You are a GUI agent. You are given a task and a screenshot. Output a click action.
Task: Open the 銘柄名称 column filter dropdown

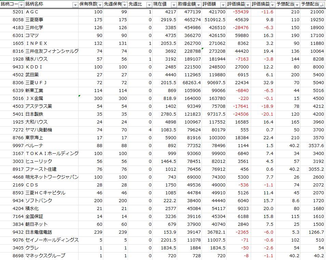pyautogui.click(x=75, y=5)
